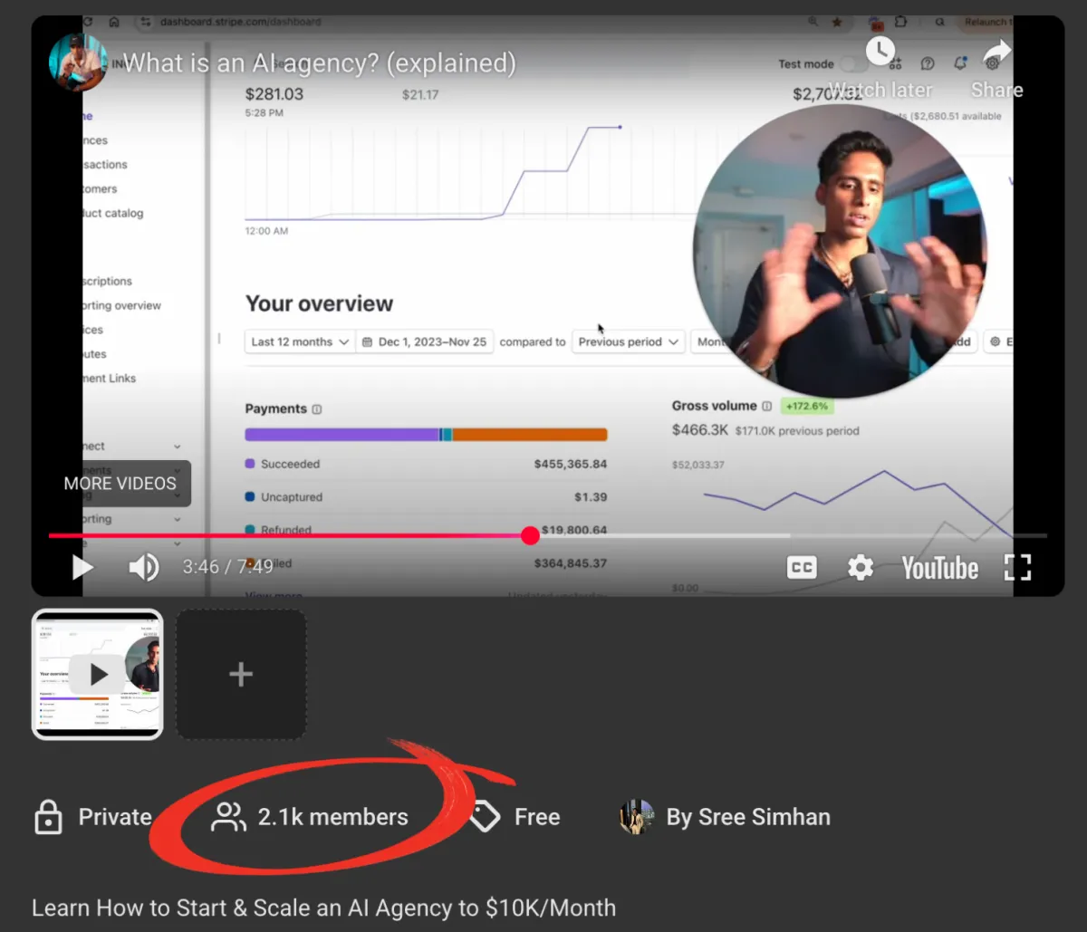Screen dimensions: 1087x932
Task: Click the 'Gross volume' heading
Action: (714, 406)
